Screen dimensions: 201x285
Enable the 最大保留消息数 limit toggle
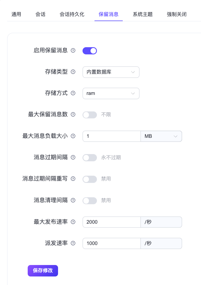(90, 115)
